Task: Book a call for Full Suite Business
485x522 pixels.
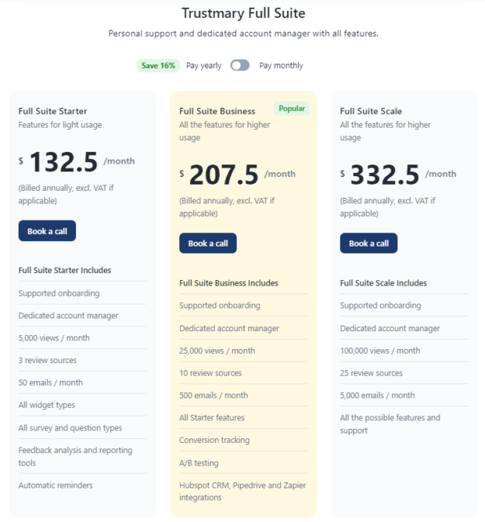Action: (207, 243)
